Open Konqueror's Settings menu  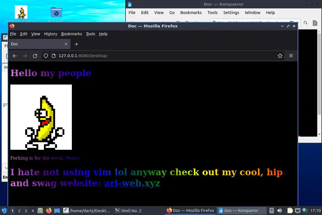(231, 13)
